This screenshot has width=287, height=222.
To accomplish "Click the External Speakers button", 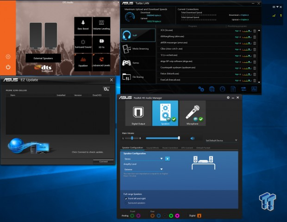I will (x=43, y=58).
